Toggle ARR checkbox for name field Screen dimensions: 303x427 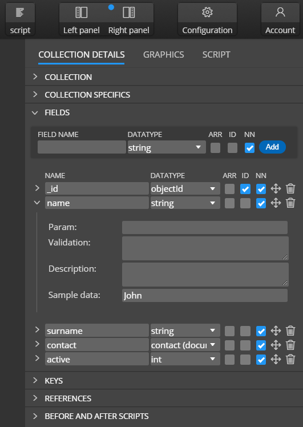coord(230,203)
